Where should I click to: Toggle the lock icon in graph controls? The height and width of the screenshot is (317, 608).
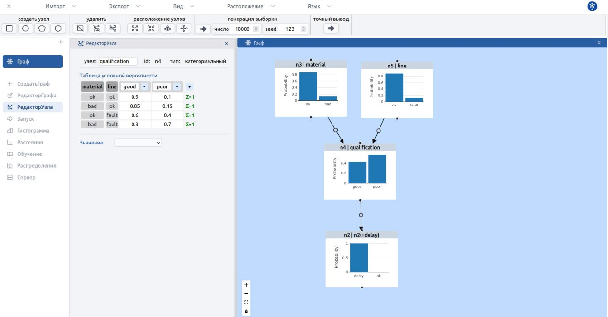(x=246, y=311)
